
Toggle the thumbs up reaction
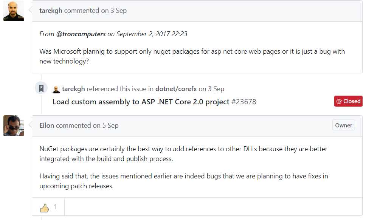coord(45,207)
